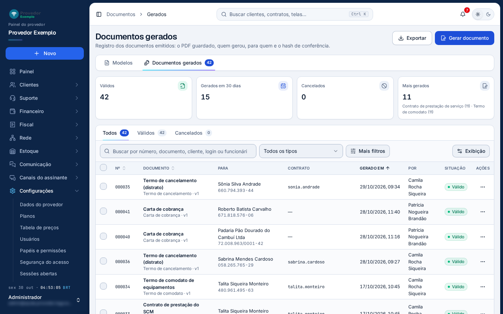The image size is (503, 314).
Task: Switch to light theme sun icon
Action: click(x=478, y=14)
